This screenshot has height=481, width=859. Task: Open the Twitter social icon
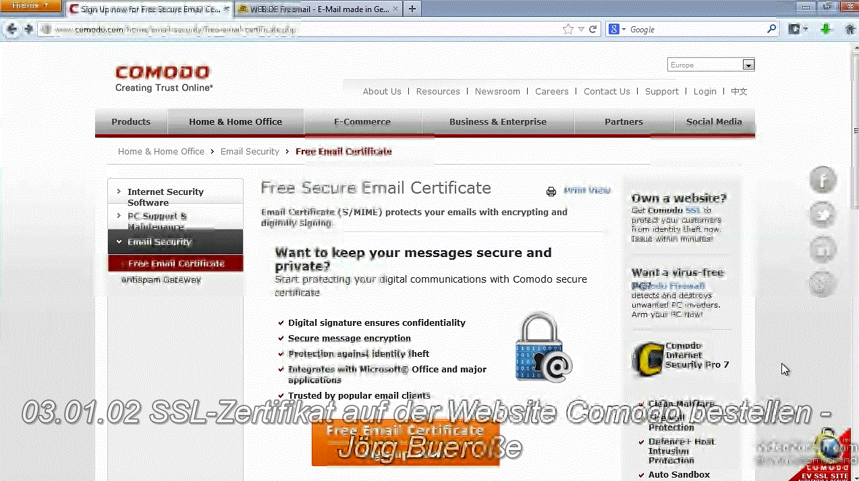pos(823,215)
